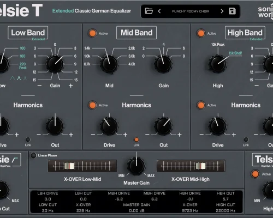This screenshot has height=218, width=273.
Task: Toggle Mid Band Harmonics Active button
Action: (x=92, y=105)
